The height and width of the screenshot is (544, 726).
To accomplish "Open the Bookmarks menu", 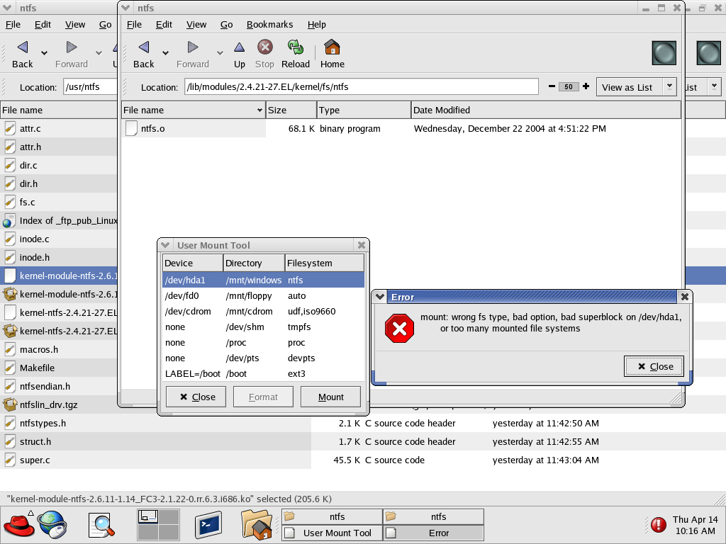I will point(269,24).
